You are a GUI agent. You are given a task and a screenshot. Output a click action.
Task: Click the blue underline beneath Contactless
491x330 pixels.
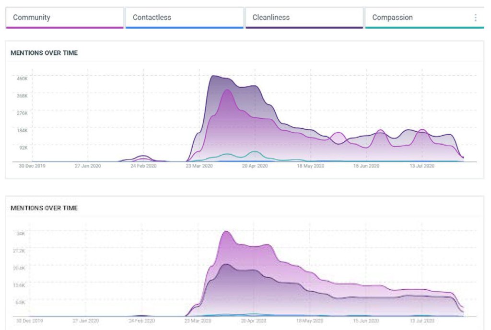pyautogui.click(x=184, y=28)
